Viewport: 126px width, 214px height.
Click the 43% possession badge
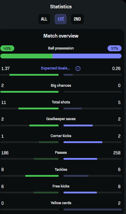tap(7, 48)
